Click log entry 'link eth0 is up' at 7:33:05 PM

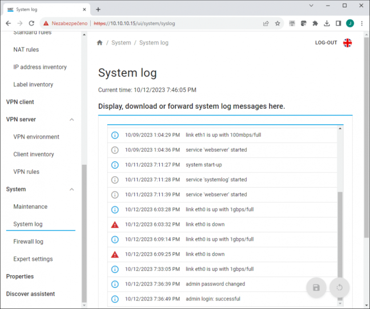222,269
